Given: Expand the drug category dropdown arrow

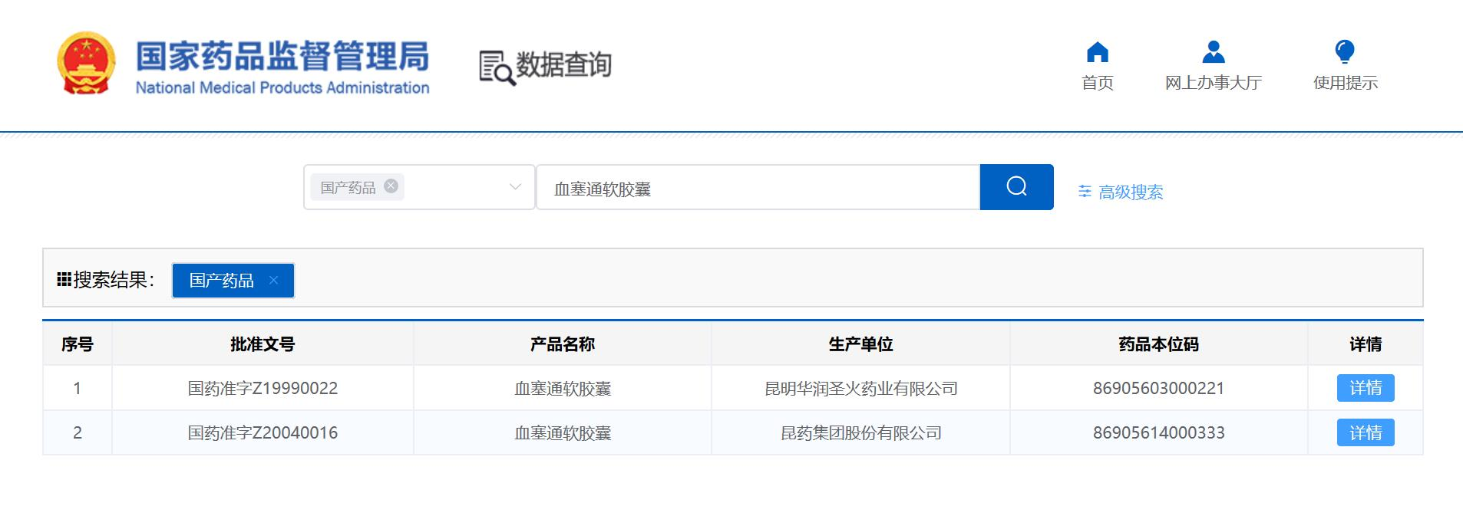Looking at the screenshot, I should (515, 187).
